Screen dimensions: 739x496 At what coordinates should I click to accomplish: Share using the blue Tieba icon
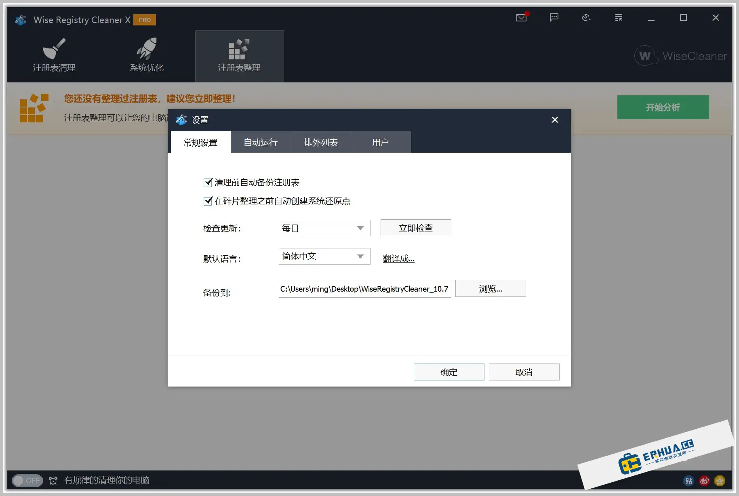pyautogui.click(x=689, y=481)
